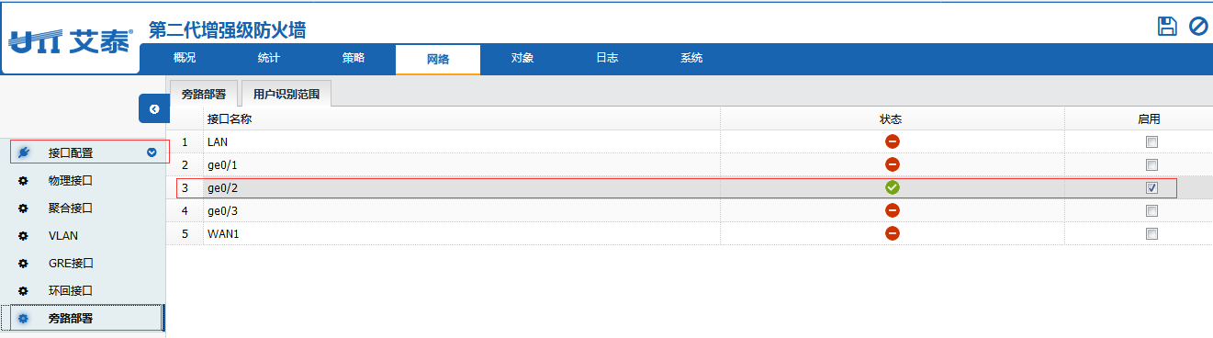Select the WAN1 interface name cell
Image resolution: width=1213 pixels, height=338 pixels.
click(x=462, y=233)
